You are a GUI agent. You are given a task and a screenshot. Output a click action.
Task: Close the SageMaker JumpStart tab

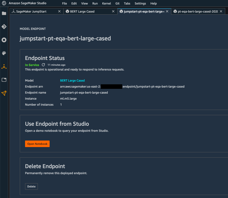(x=59, y=12)
